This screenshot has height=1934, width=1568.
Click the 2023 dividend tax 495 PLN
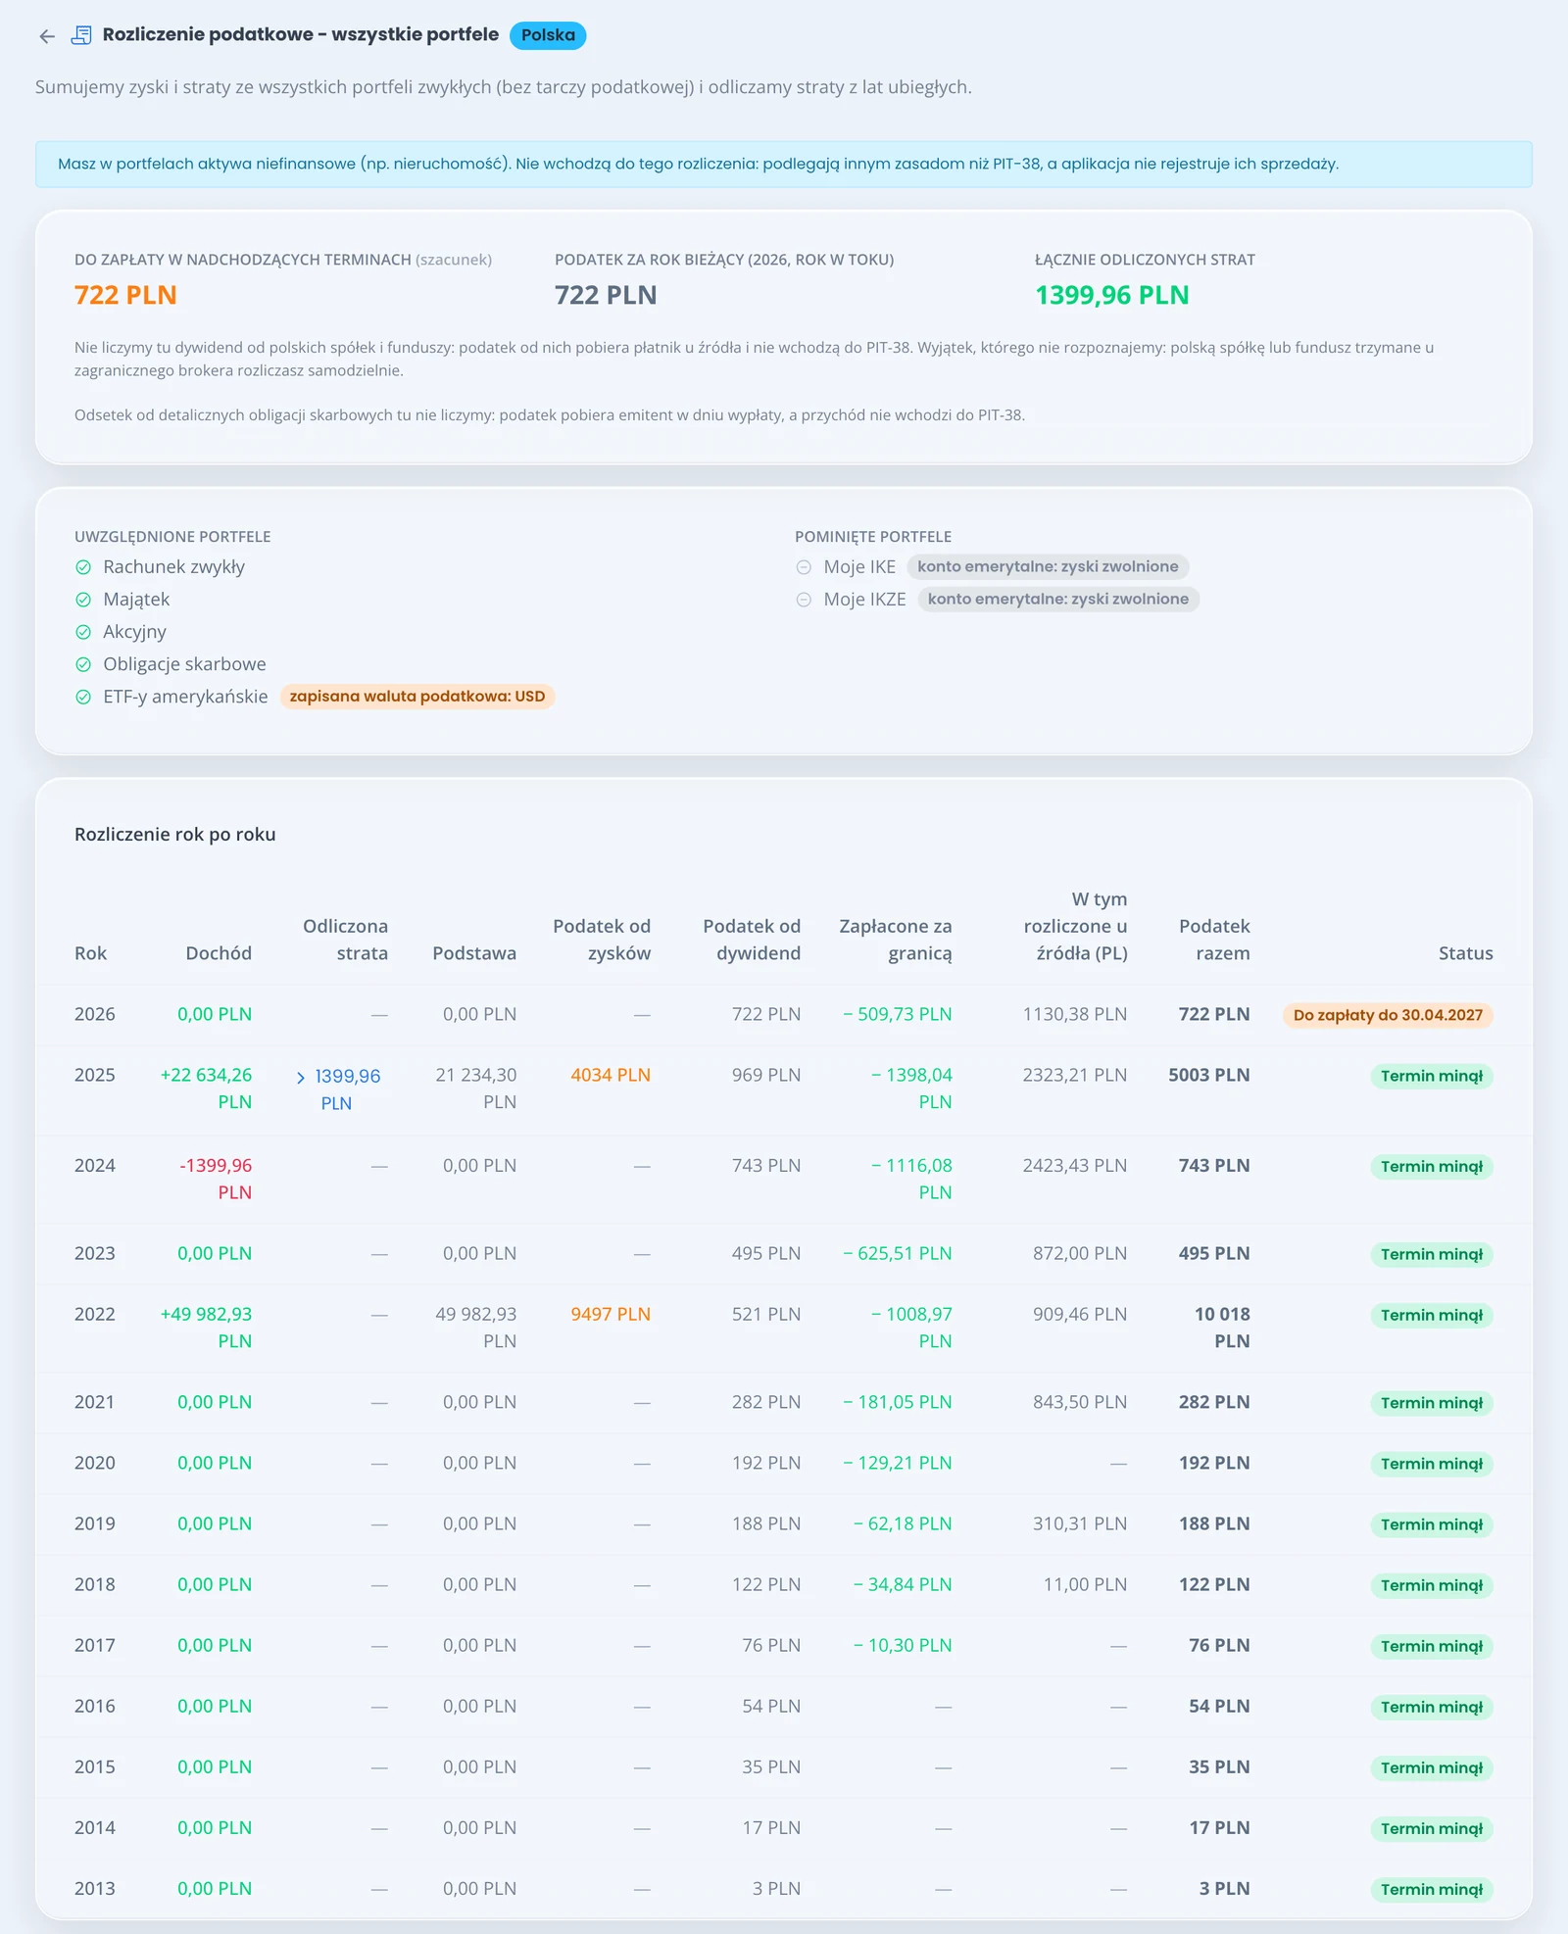(766, 1253)
